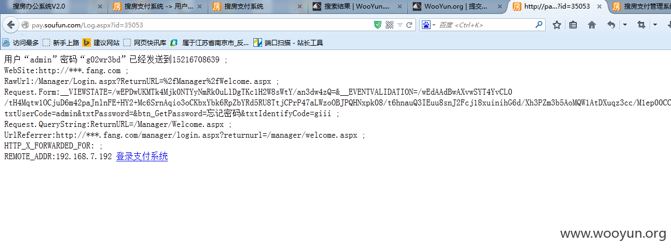Click the Request.QueryString ReturnURL line
This screenshot has height=249, width=671.
(118, 124)
